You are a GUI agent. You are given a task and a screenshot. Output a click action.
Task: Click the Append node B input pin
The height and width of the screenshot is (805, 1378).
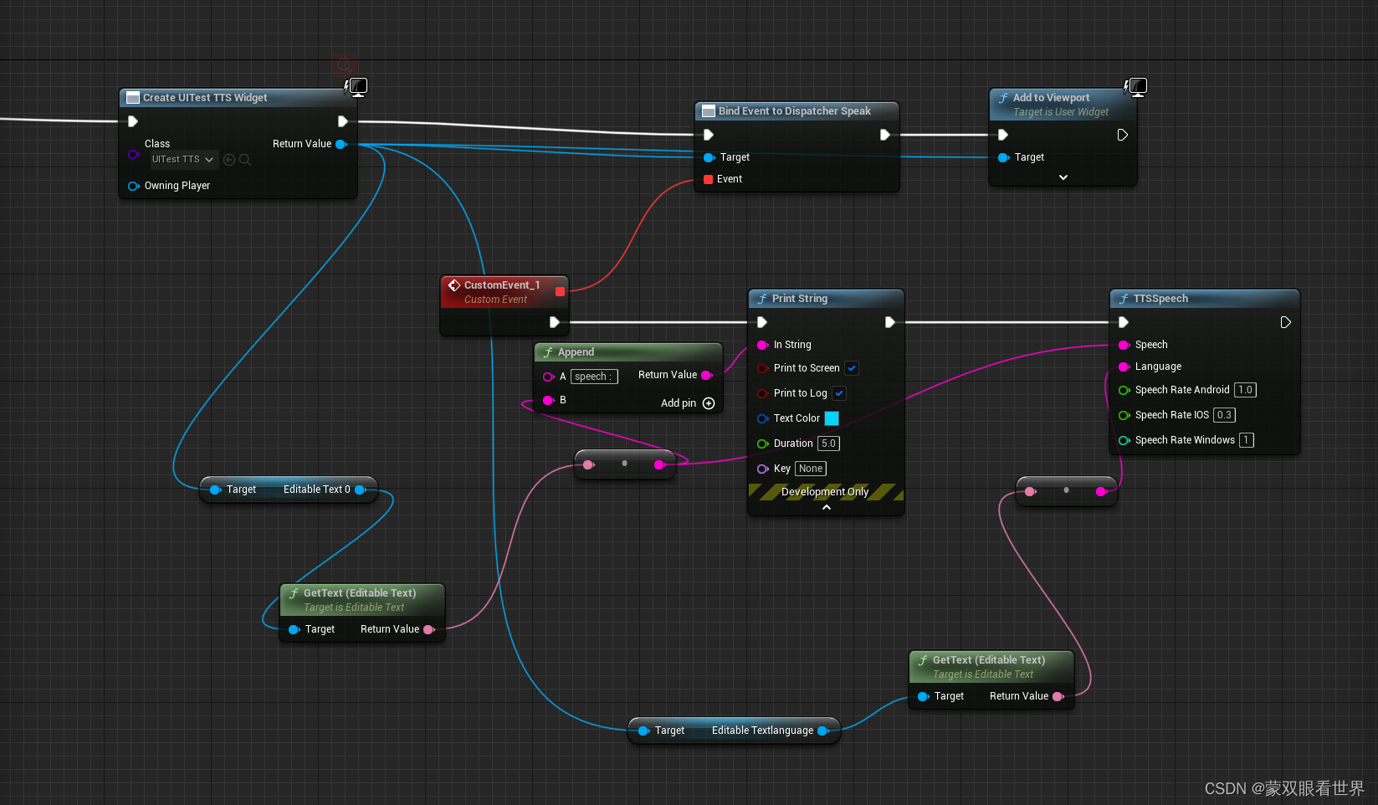549,401
